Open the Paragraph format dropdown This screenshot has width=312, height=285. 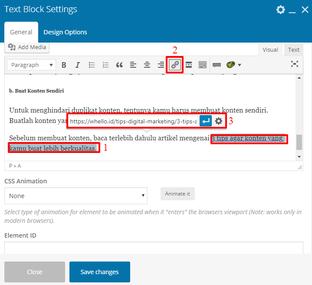coord(31,65)
